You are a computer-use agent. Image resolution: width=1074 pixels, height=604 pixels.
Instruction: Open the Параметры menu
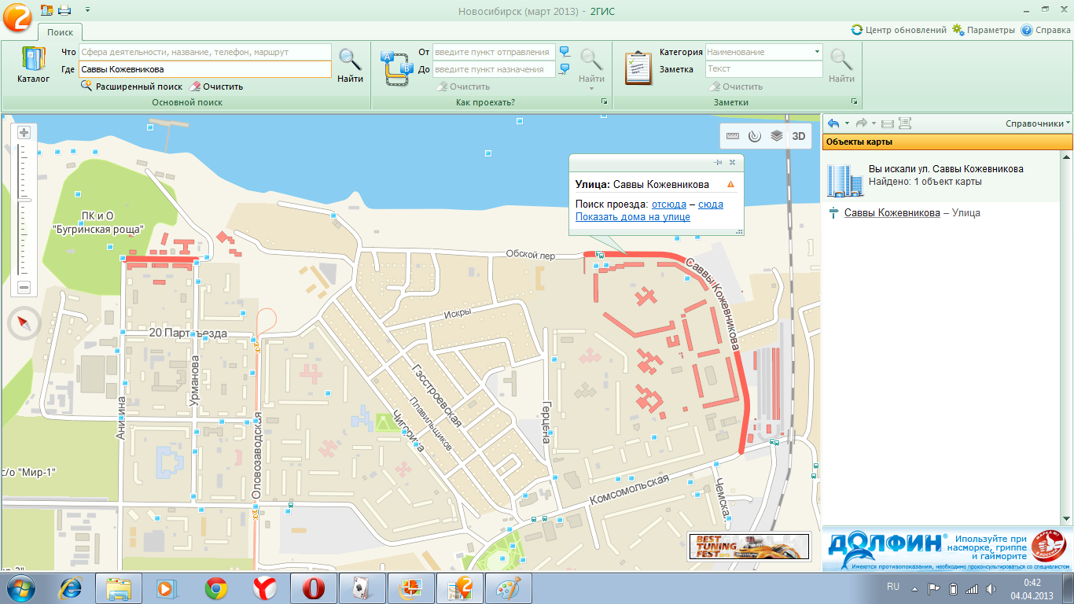point(983,30)
